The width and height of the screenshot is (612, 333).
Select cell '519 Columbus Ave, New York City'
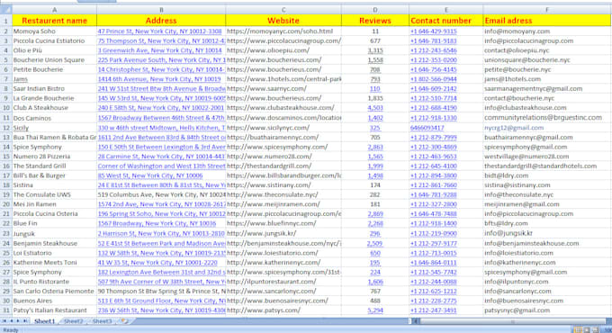click(161, 194)
